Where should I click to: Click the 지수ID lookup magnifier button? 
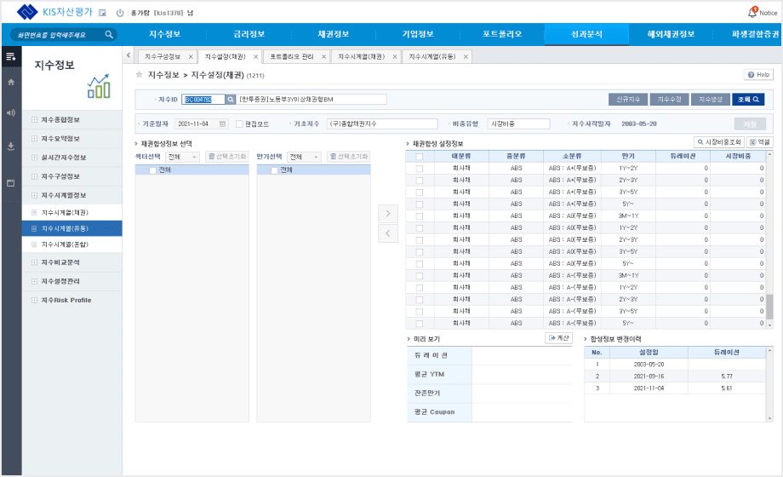point(231,100)
